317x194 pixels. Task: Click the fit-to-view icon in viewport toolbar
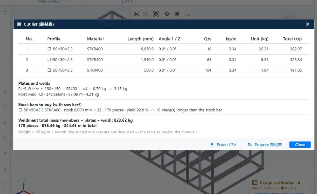pos(137,14)
